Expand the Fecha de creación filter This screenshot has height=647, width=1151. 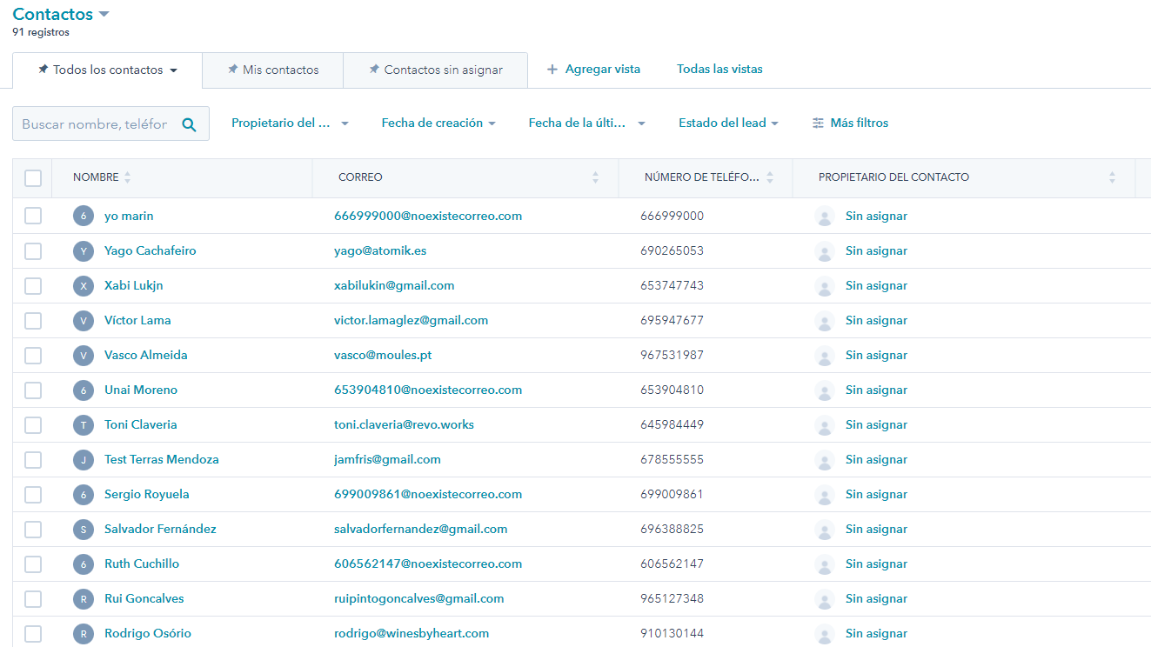pyautogui.click(x=438, y=123)
